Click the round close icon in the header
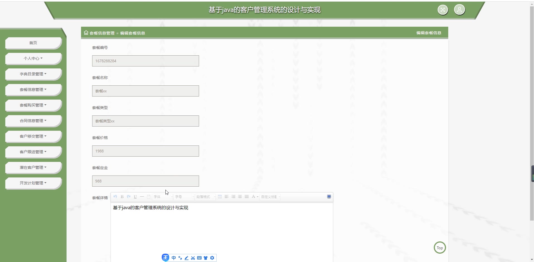The width and height of the screenshot is (534, 262). tap(443, 10)
